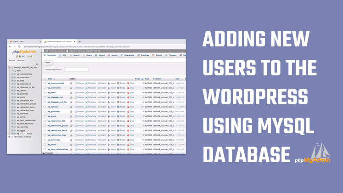Open the Search tab in top menu
The image size is (343, 193).
coord(74,55)
